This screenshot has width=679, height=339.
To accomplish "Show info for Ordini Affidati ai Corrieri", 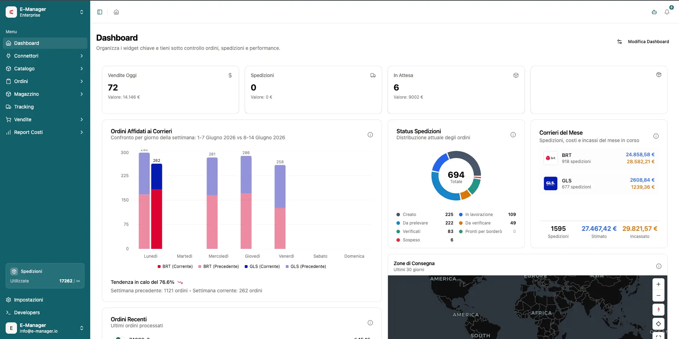I will pyautogui.click(x=370, y=135).
